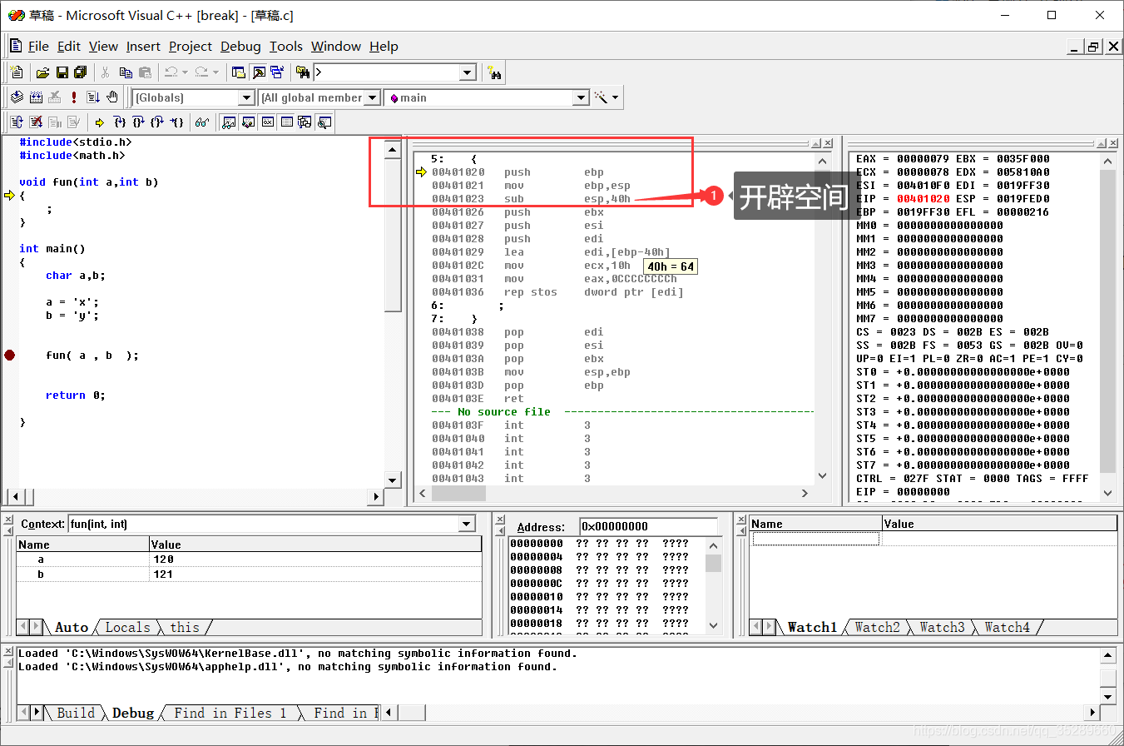The width and height of the screenshot is (1124, 746).
Task: Expand the WizardBar actions dropdown arrow
Action: [615, 97]
